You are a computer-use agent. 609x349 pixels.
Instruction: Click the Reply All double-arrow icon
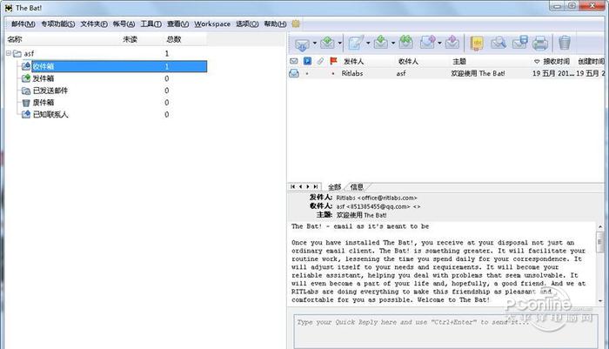405,43
